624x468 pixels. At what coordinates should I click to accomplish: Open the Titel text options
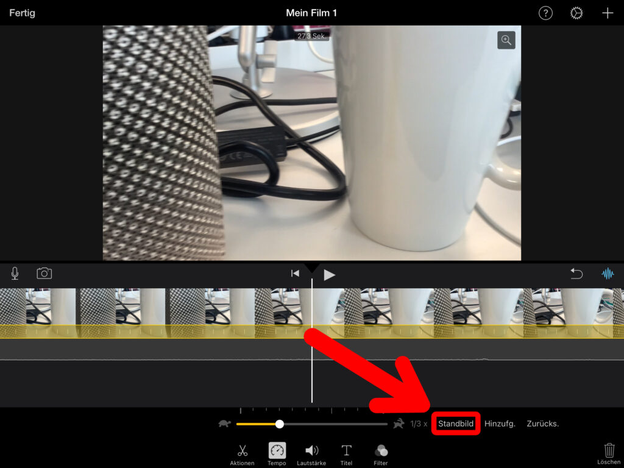point(346,454)
